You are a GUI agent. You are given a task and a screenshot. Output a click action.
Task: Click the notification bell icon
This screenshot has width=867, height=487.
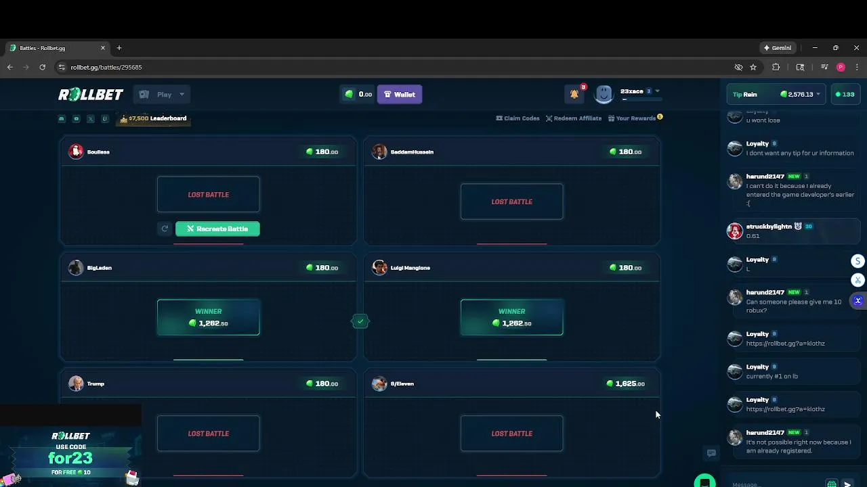(x=574, y=94)
